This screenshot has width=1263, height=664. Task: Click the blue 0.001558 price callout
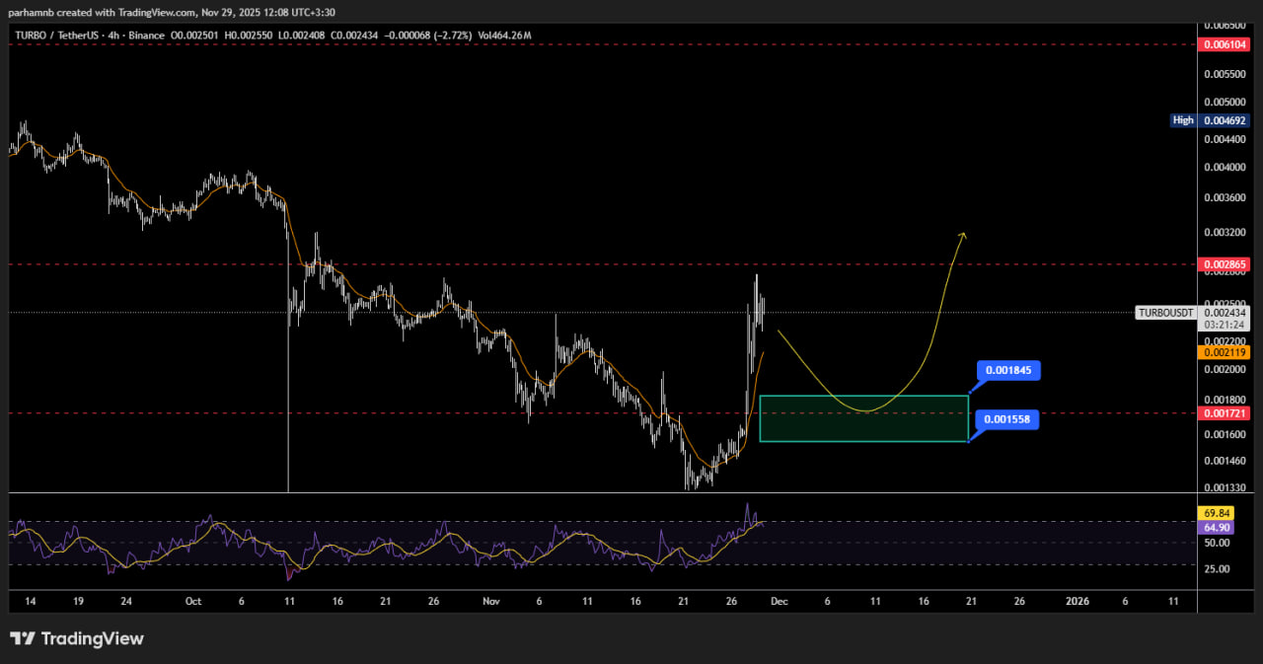coord(1009,419)
